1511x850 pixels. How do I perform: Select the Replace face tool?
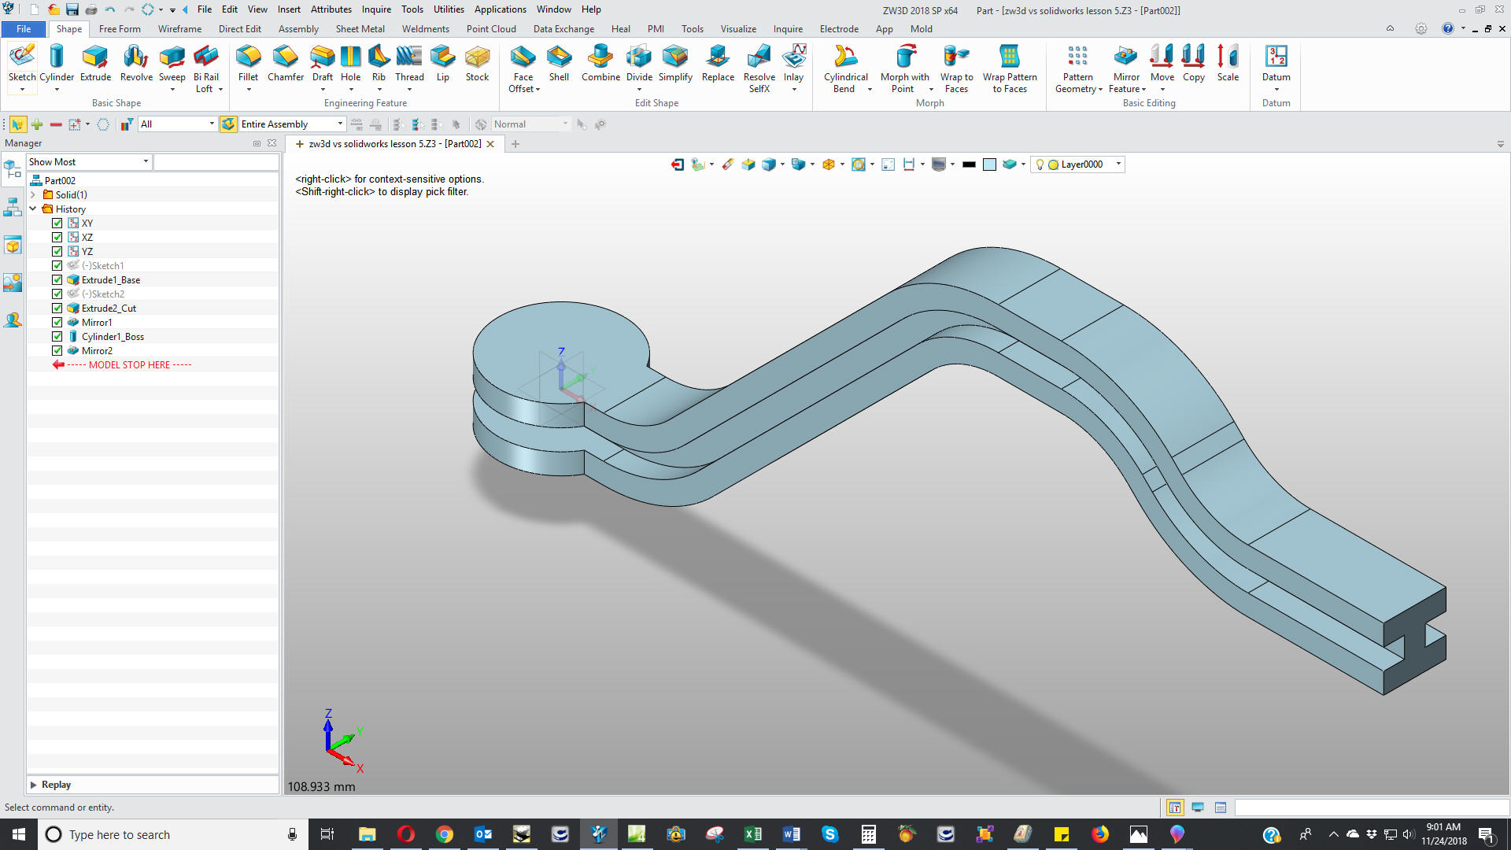tap(718, 63)
